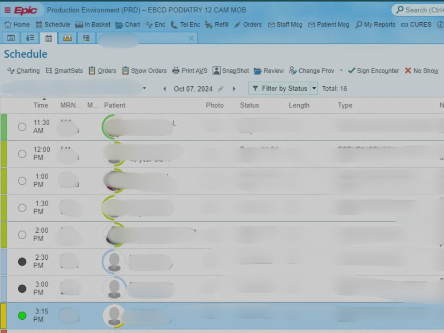Open Patient Msg

(329, 24)
